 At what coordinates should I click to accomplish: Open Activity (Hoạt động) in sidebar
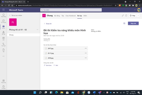point(3,15)
